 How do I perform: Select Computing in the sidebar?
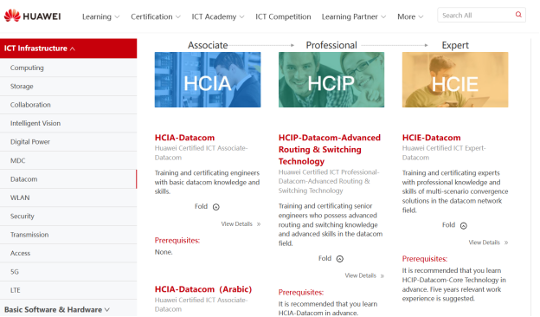(68, 68)
